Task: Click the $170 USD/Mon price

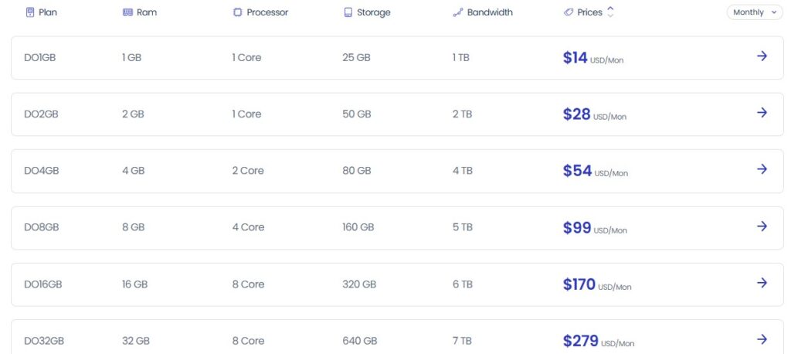Action: click(x=596, y=285)
